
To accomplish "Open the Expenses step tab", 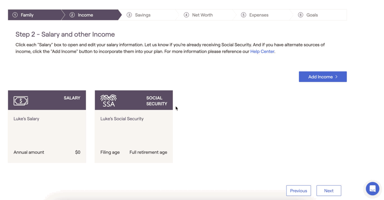I will pyautogui.click(x=263, y=15).
